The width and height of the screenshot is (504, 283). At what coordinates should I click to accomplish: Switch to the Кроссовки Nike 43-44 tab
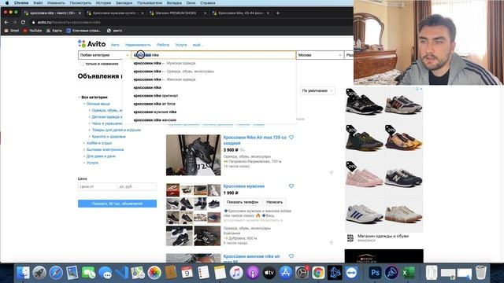click(240, 13)
